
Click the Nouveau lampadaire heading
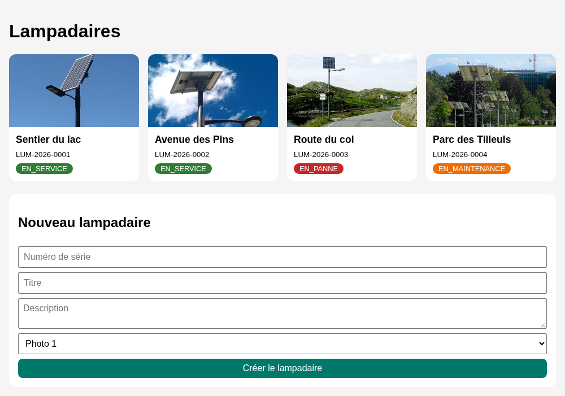pyautogui.click(x=84, y=223)
